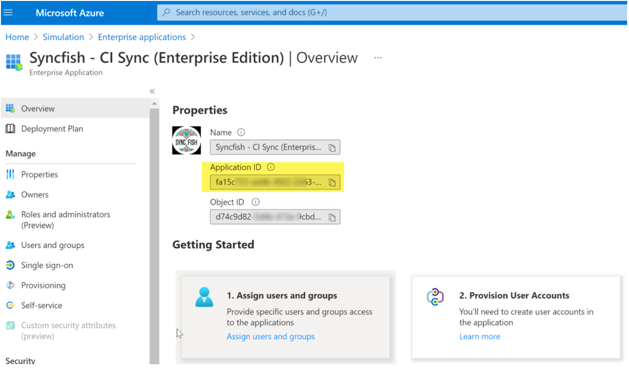Open the Azure portal hamburger menu
Viewport: 629px width, 368px height.
(8, 13)
